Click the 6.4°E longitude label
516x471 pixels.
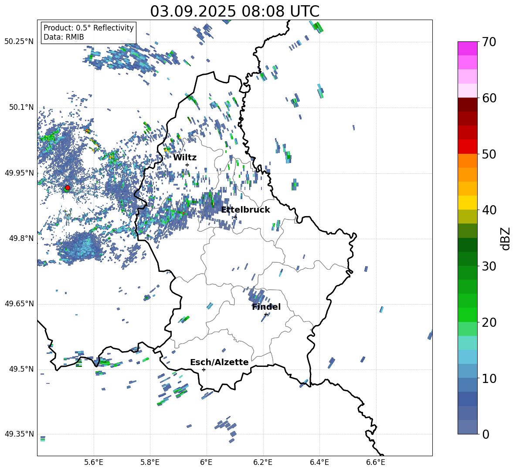click(319, 462)
